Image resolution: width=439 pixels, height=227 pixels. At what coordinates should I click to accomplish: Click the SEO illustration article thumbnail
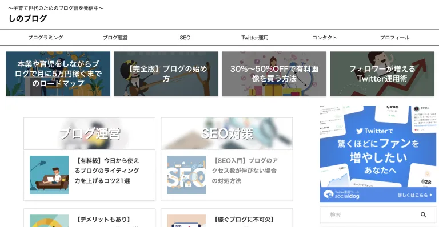coord(186,175)
